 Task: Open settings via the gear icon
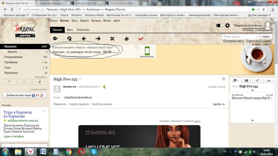[x=227, y=26]
